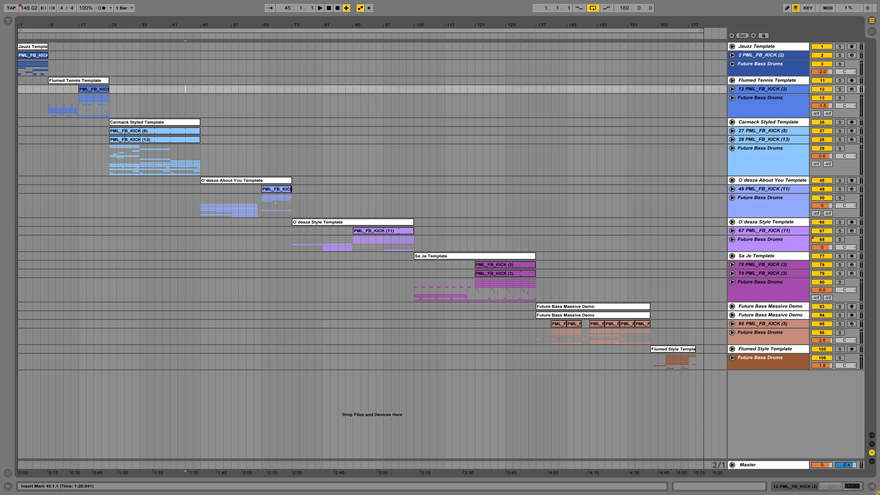Show the I·O section toggle
This screenshot has width=880, height=495.
pos(872,435)
